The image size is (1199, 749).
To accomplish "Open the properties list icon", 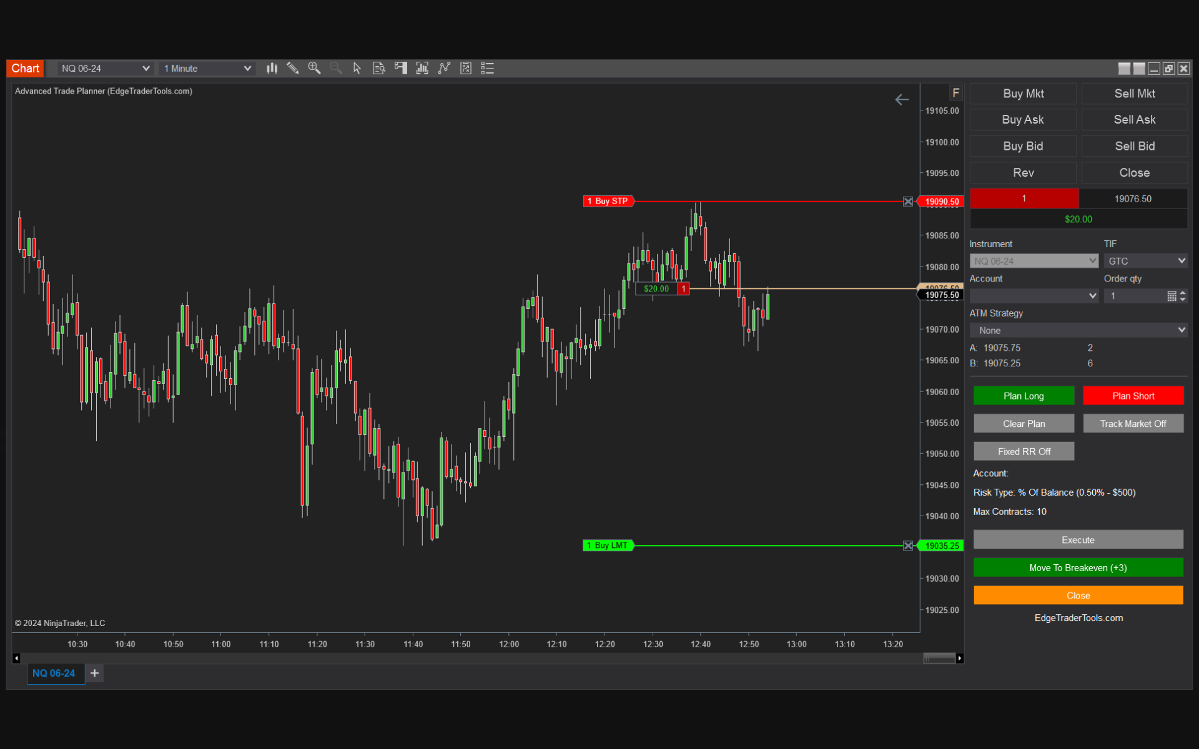I will click(x=487, y=69).
